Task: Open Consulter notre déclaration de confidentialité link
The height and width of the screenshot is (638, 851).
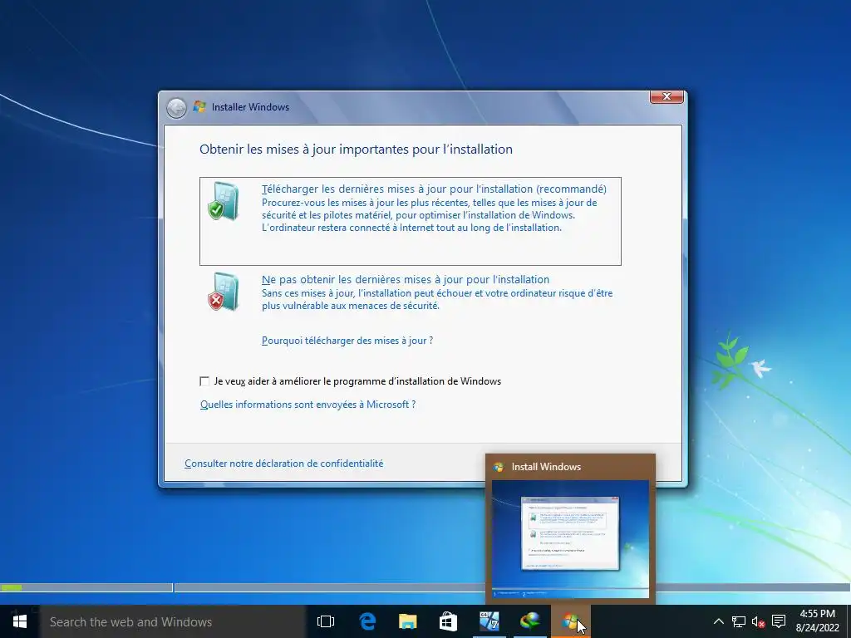Action: pyautogui.click(x=284, y=464)
